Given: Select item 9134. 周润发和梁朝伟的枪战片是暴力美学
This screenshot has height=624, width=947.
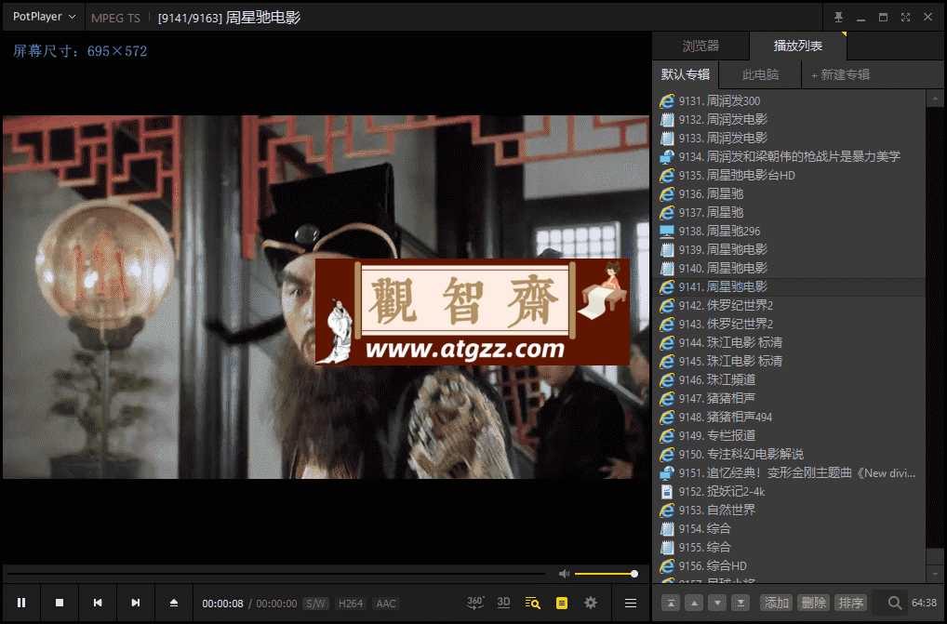Looking at the screenshot, I should (789, 156).
